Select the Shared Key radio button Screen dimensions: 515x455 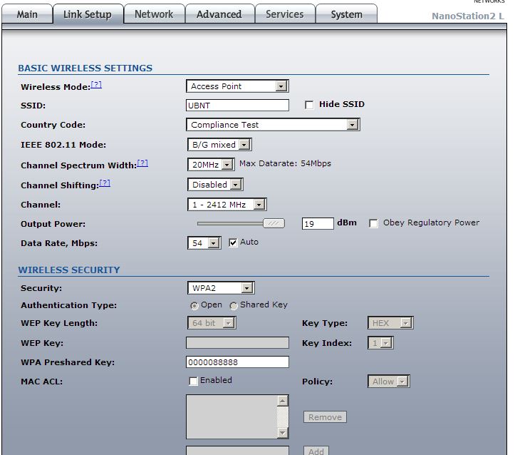(x=234, y=306)
